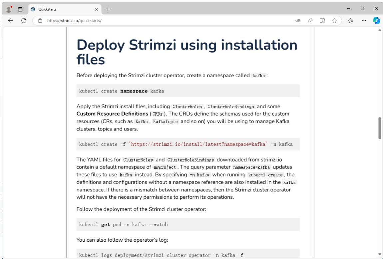Click inline code CRDs
Screen dimensions: 383x259
click(x=158, y=114)
